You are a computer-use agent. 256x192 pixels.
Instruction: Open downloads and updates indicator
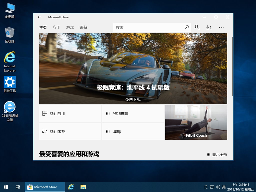(x=209, y=27)
